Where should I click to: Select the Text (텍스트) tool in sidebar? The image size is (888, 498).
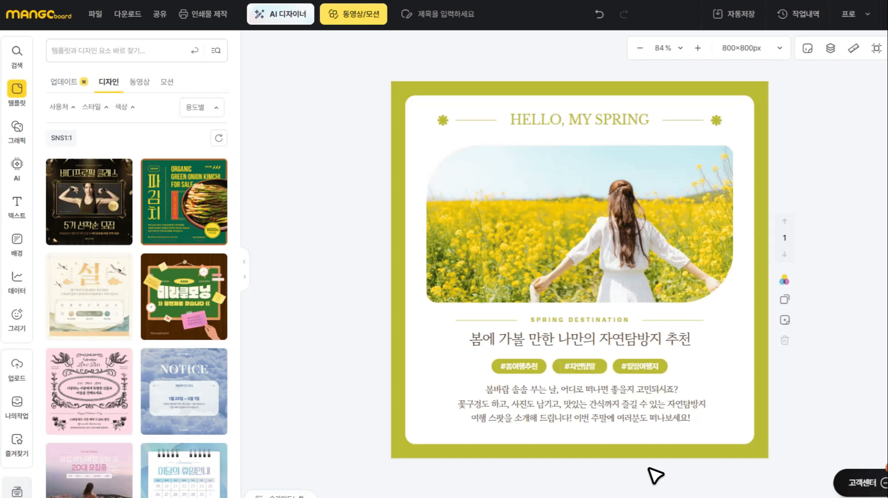coord(17,207)
